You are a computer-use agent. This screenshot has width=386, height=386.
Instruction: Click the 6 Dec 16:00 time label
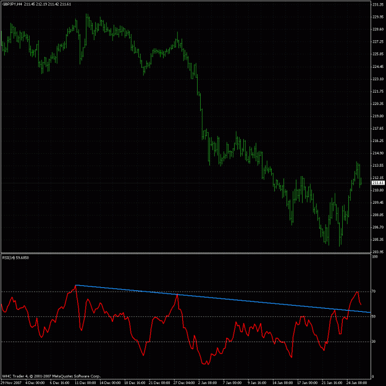[x=59, y=383]
